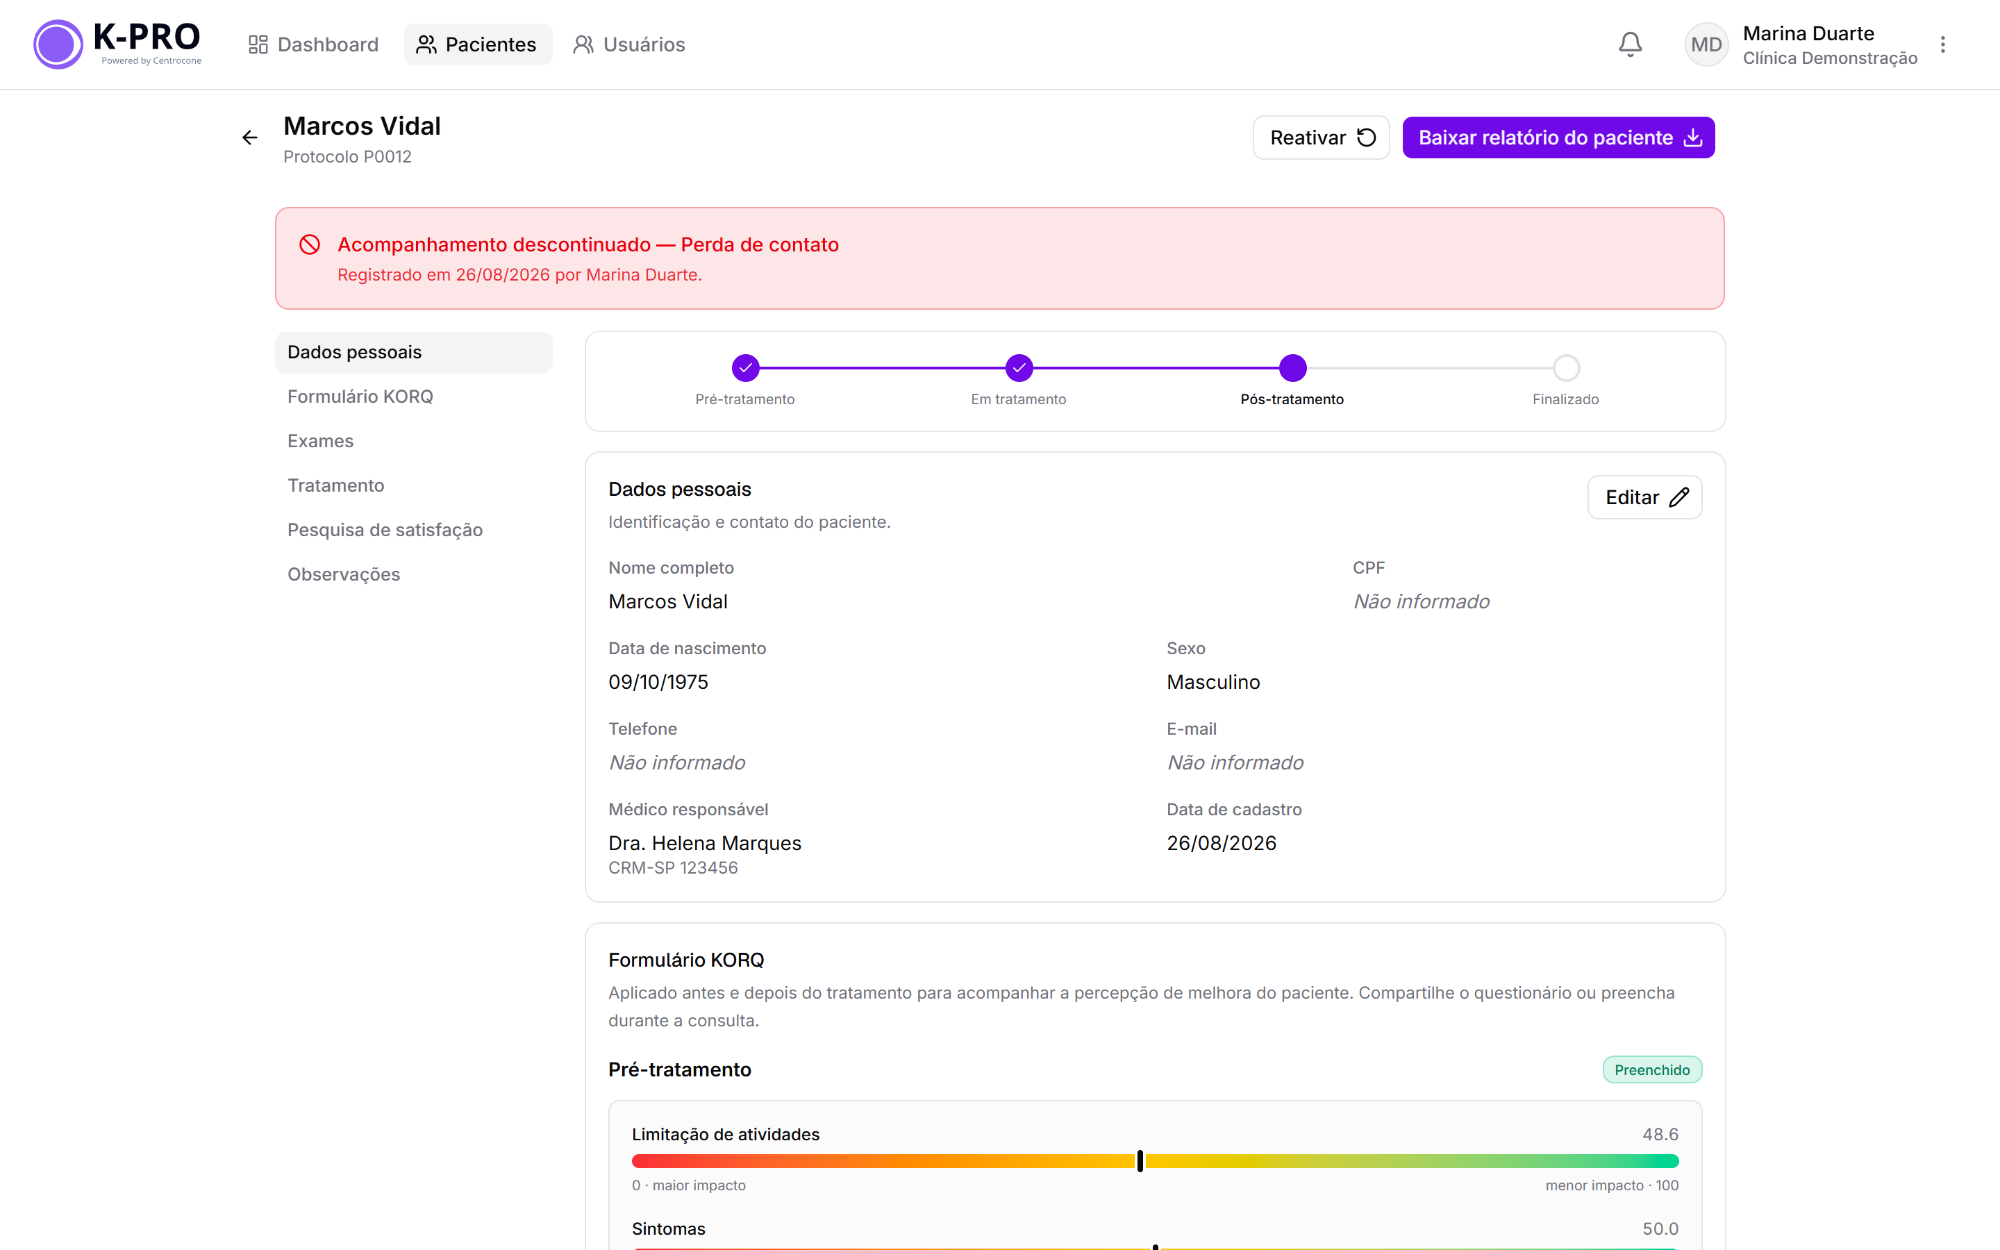Click the 'Masculino' value
Screen dimensions: 2000x1250
[1213, 682]
